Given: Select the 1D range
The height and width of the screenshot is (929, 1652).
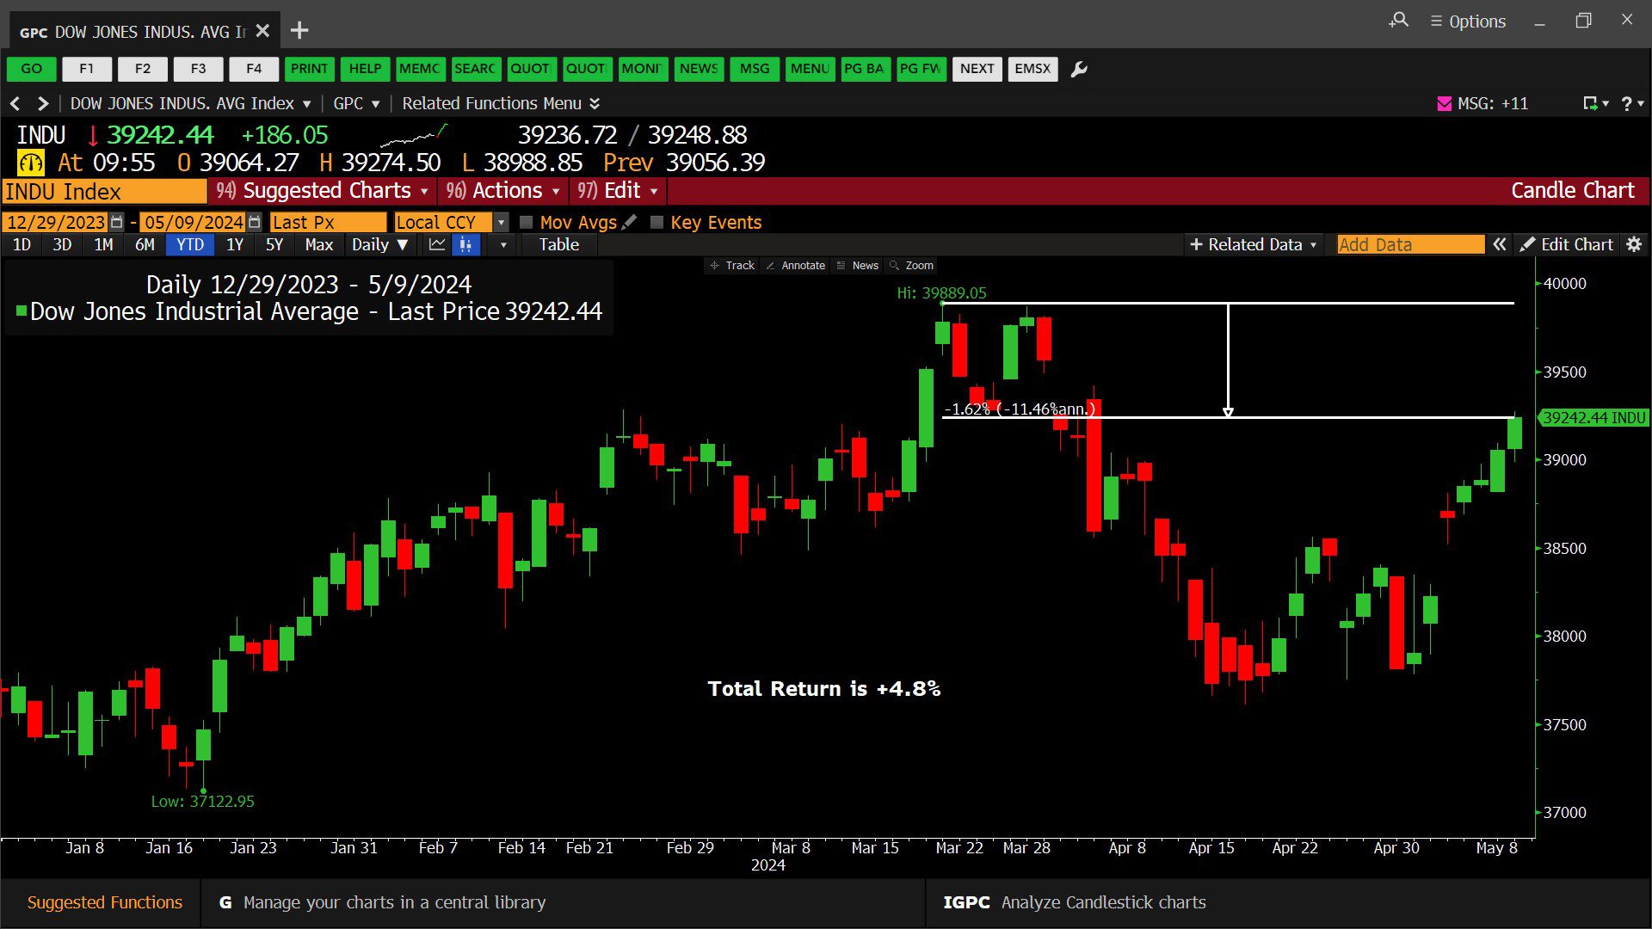Looking at the screenshot, I should coord(22,245).
